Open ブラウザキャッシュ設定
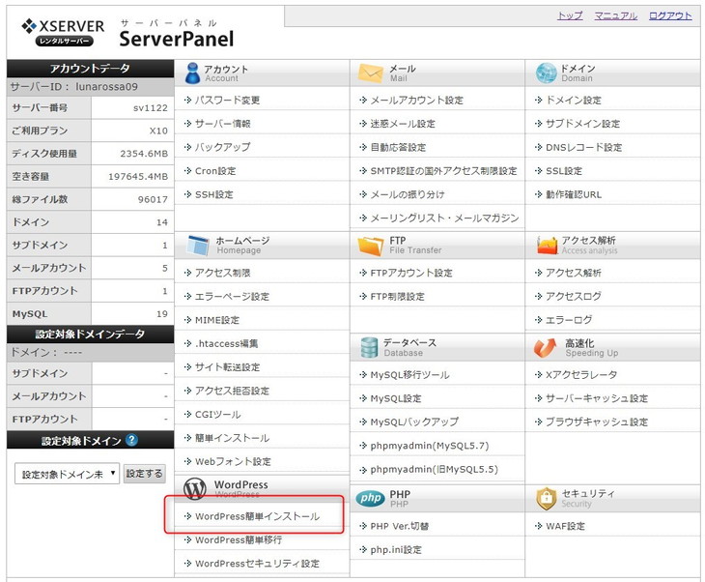This screenshot has width=705, height=582. click(x=597, y=422)
